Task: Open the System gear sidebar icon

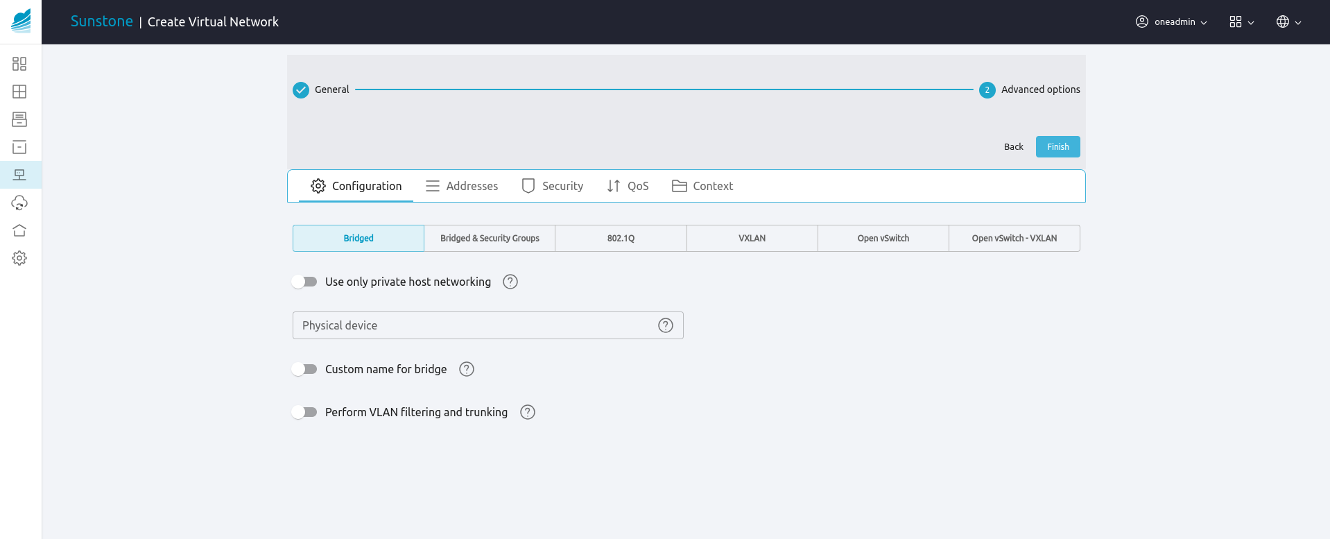Action: (19, 258)
